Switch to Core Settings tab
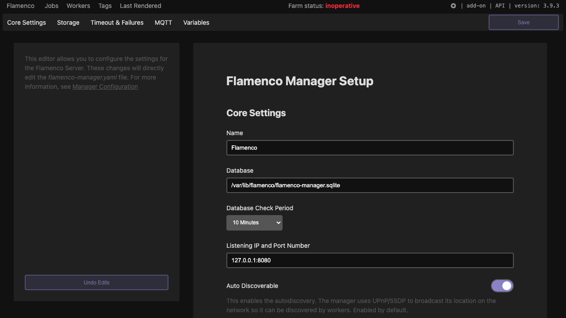Screen dimensions: 566x318 [27, 23]
